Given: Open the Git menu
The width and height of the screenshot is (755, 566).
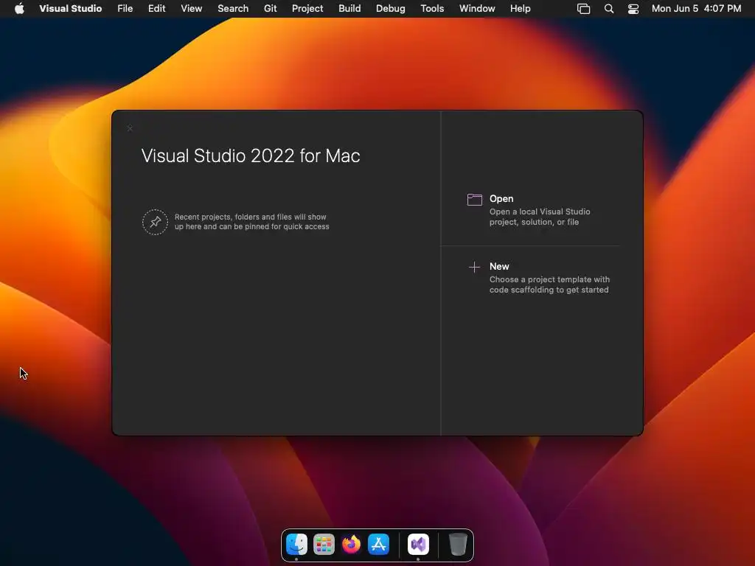Looking at the screenshot, I should [270, 9].
